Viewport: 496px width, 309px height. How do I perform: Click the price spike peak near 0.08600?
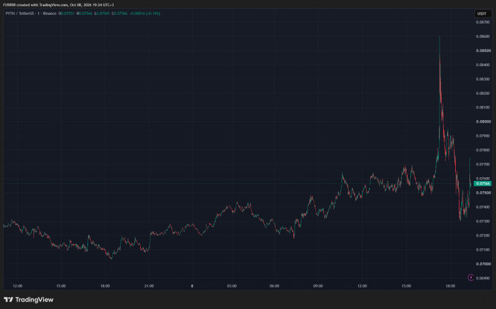(x=440, y=37)
